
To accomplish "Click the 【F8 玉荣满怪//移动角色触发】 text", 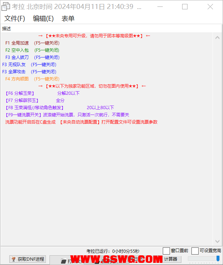I will click(34, 108).
